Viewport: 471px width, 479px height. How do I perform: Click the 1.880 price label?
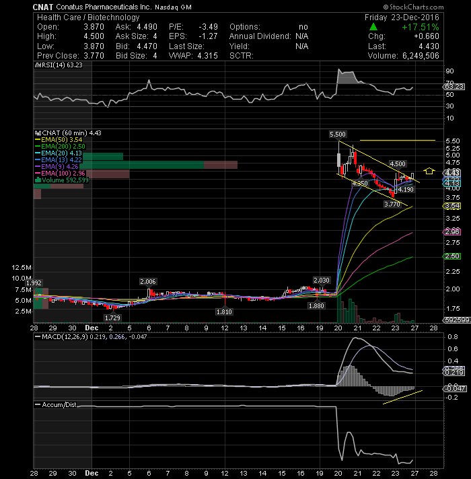click(x=316, y=306)
